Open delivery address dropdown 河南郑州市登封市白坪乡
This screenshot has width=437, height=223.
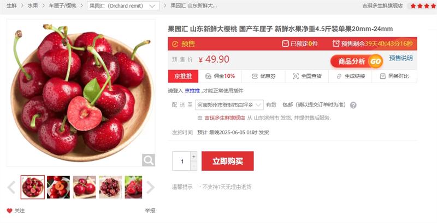(229, 105)
